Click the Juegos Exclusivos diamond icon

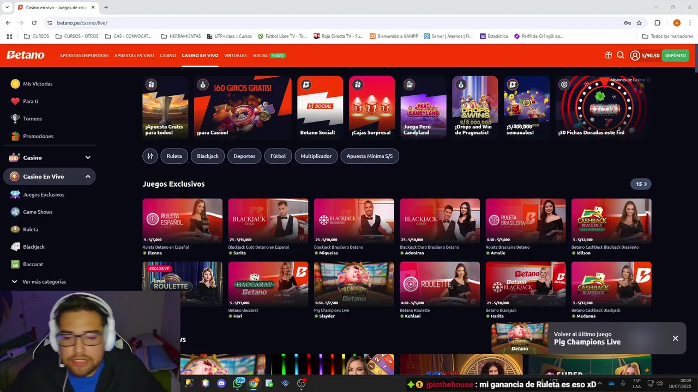tap(15, 194)
